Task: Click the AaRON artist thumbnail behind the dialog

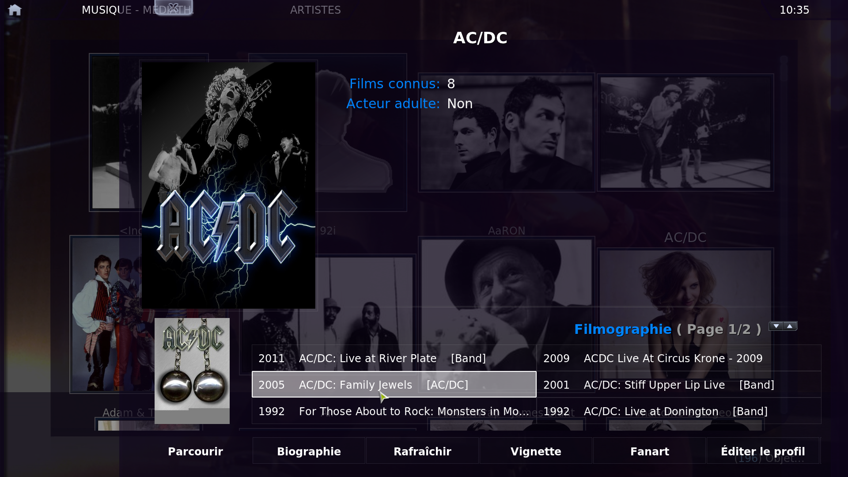Action: (x=507, y=132)
